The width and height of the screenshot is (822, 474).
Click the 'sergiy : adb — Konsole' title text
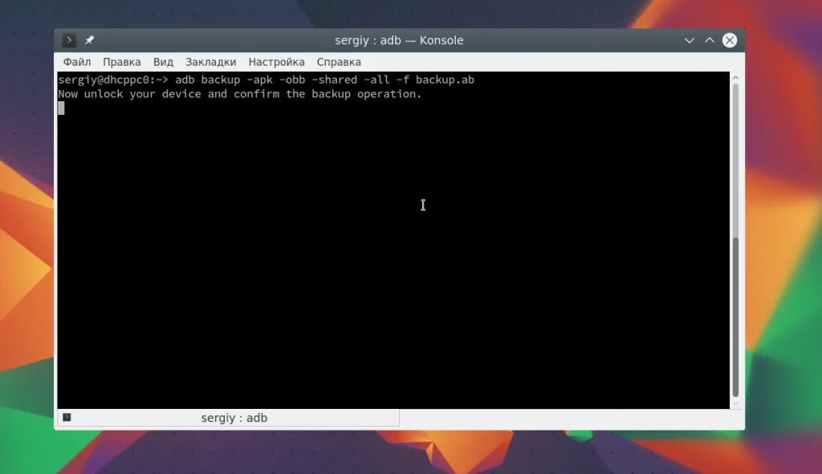pos(399,40)
